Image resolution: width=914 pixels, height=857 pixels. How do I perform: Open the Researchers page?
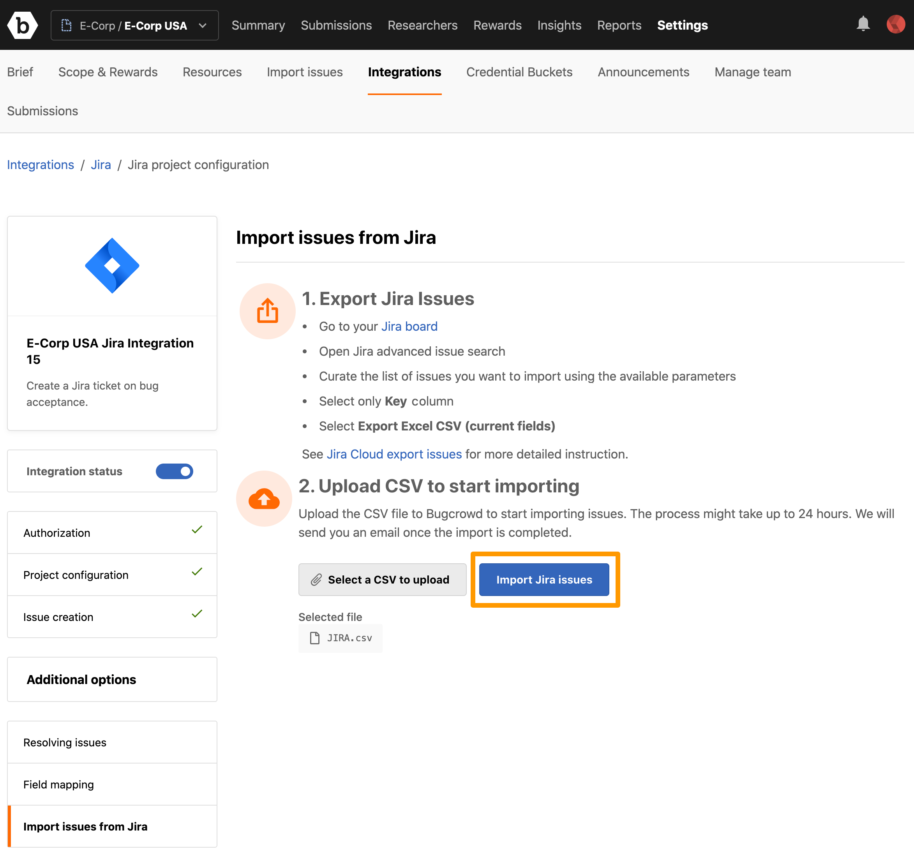click(x=422, y=25)
